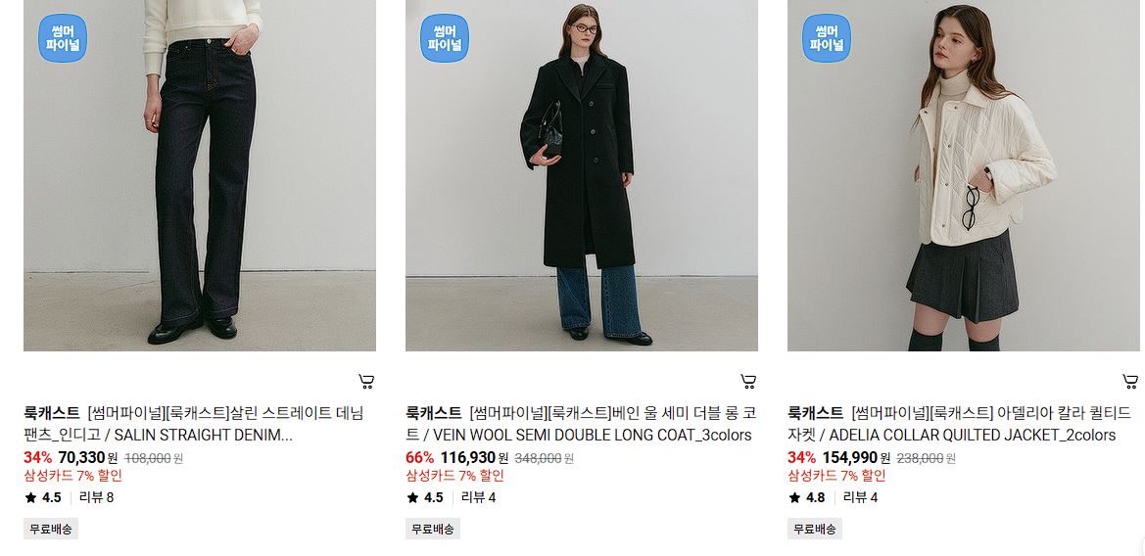Viewport: 1145px width, 556px height.
Task: Open the indigo straight denim pants product image
Action: click(x=200, y=175)
